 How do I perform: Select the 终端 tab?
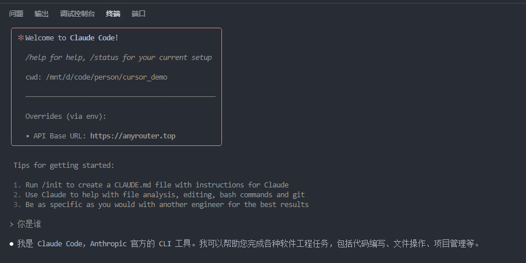(x=113, y=14)
